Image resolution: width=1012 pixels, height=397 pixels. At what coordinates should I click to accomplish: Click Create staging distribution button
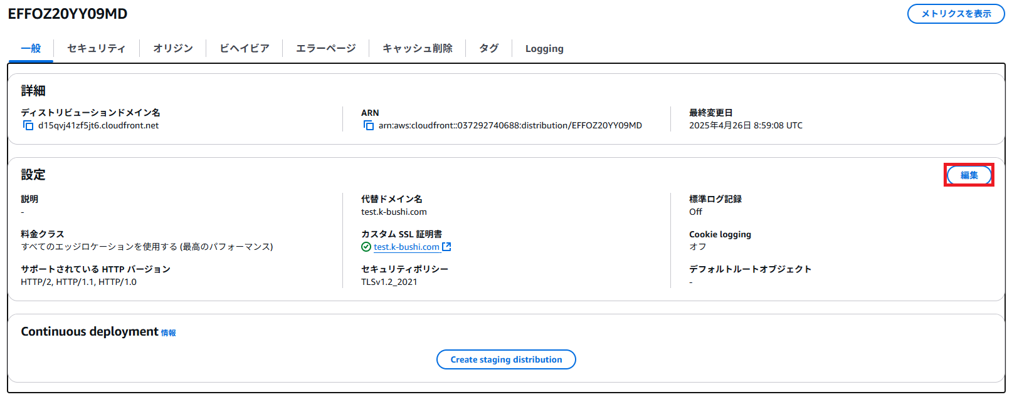pos(506,359)
